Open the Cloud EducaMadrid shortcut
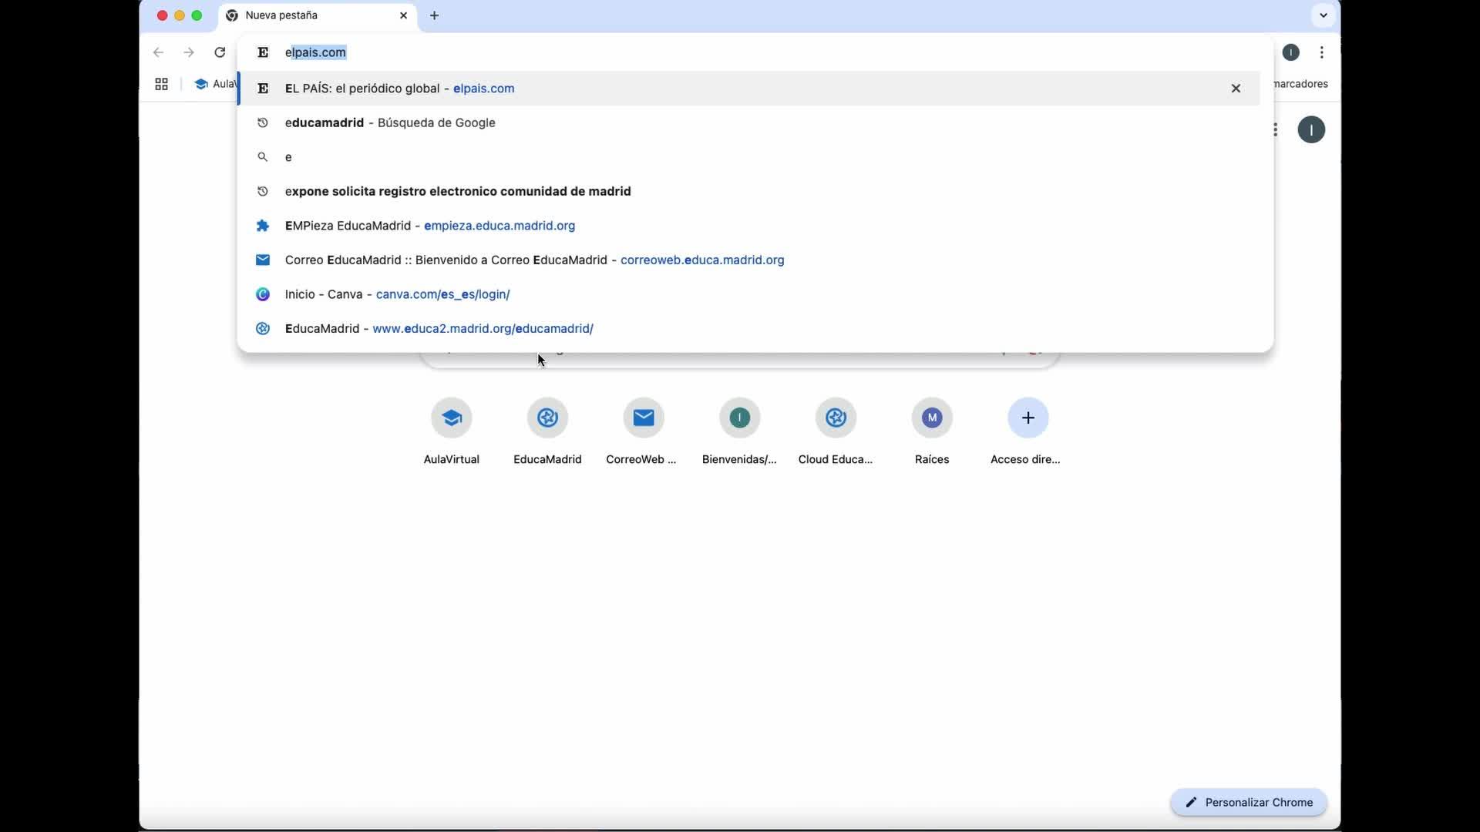Viewport: 1480px width, 832px height. 836,418
